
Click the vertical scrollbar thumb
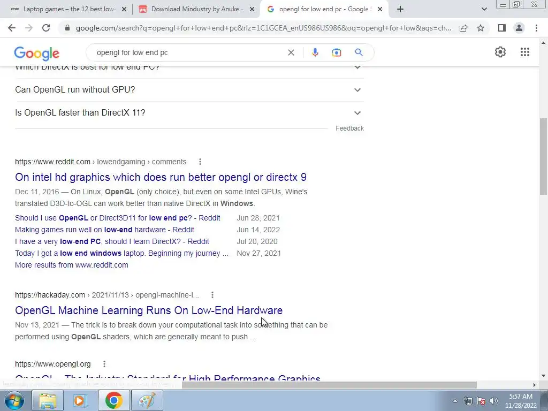pos(544,156)
